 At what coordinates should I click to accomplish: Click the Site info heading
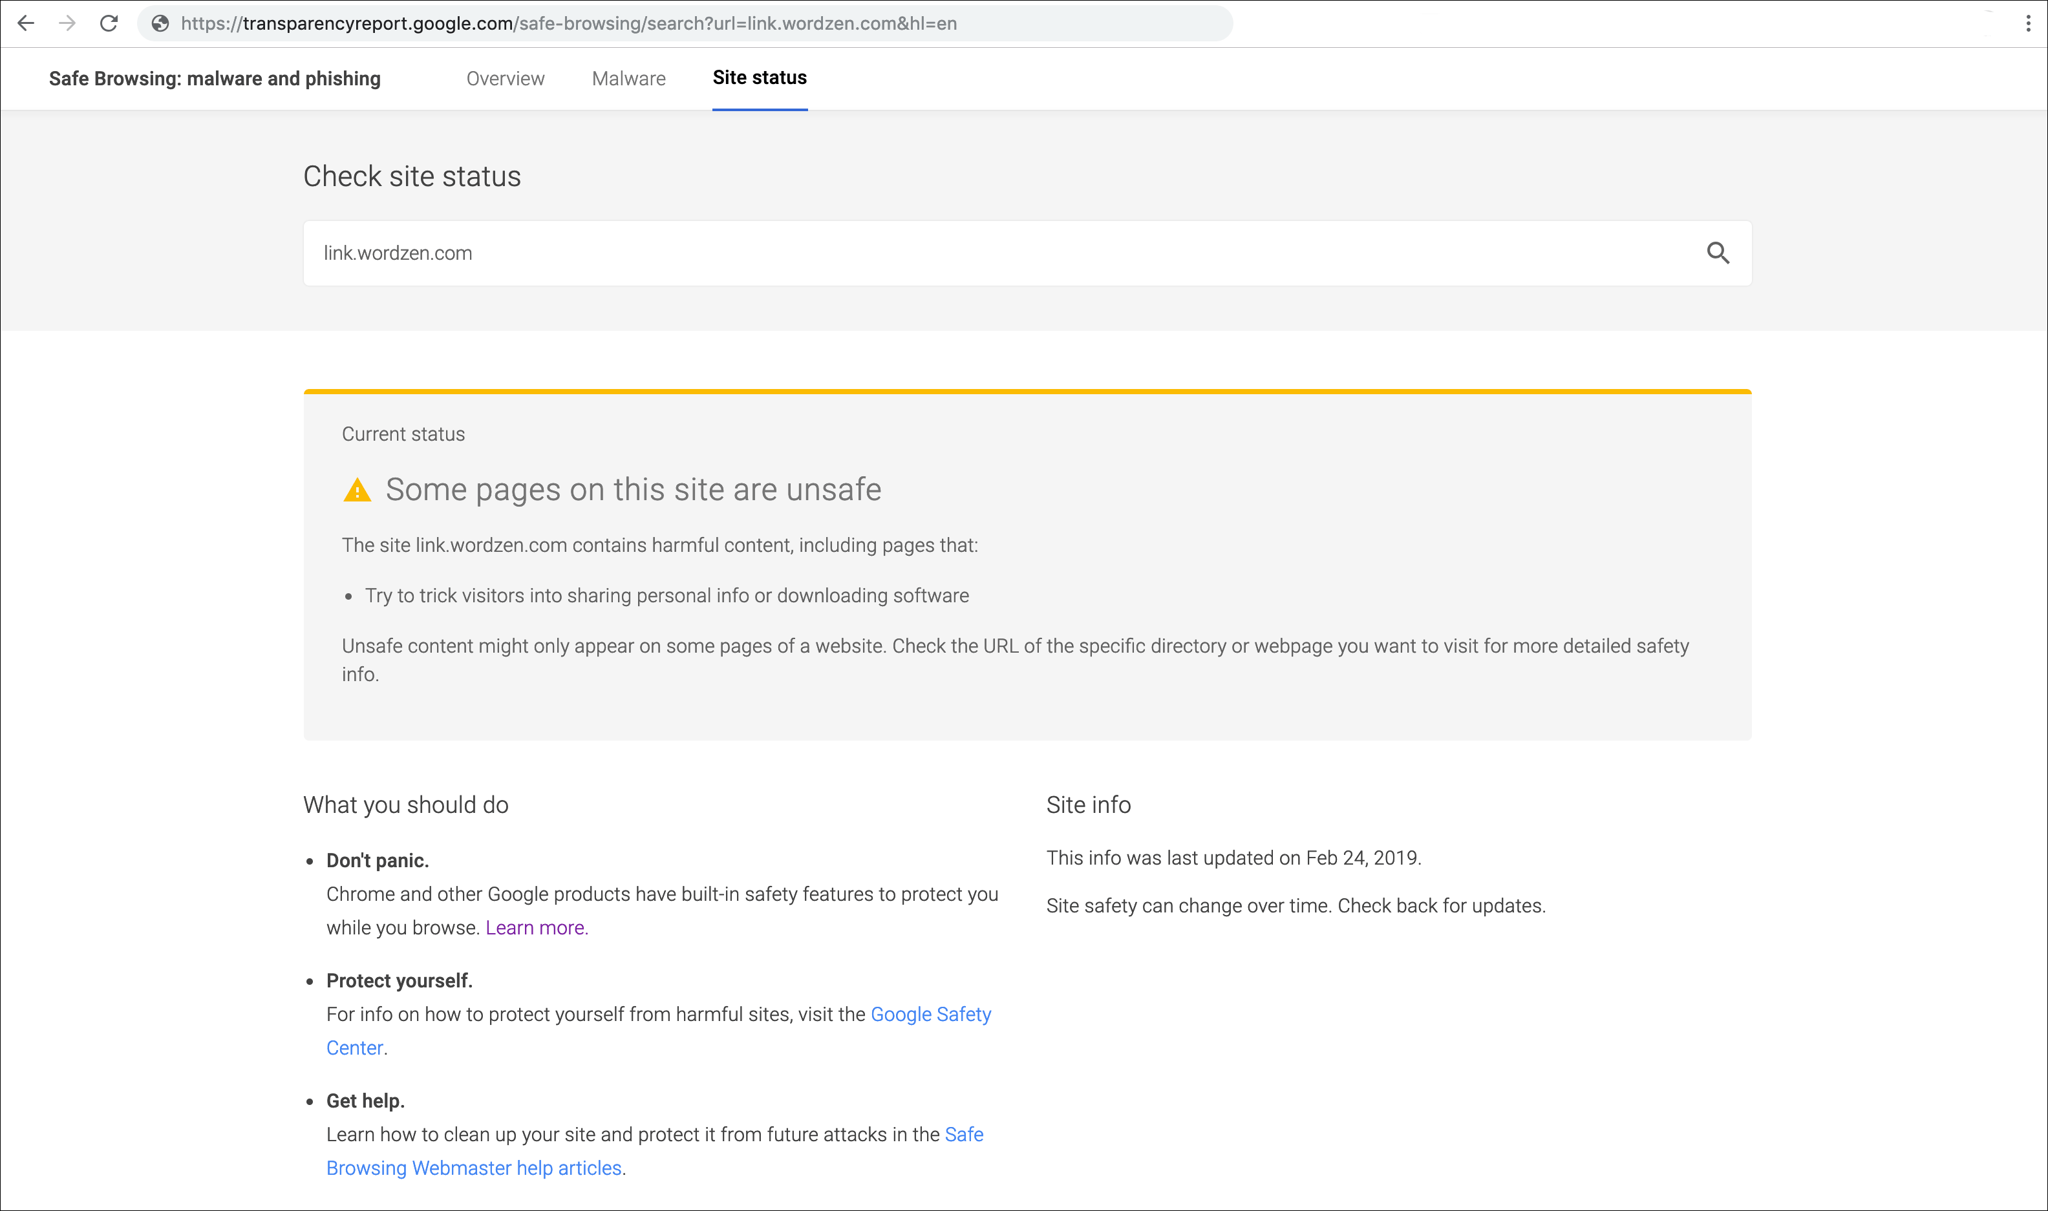coord(1088,805)
